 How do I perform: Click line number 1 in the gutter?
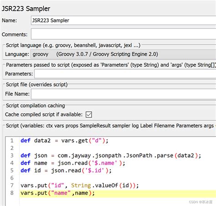point(12,140)
